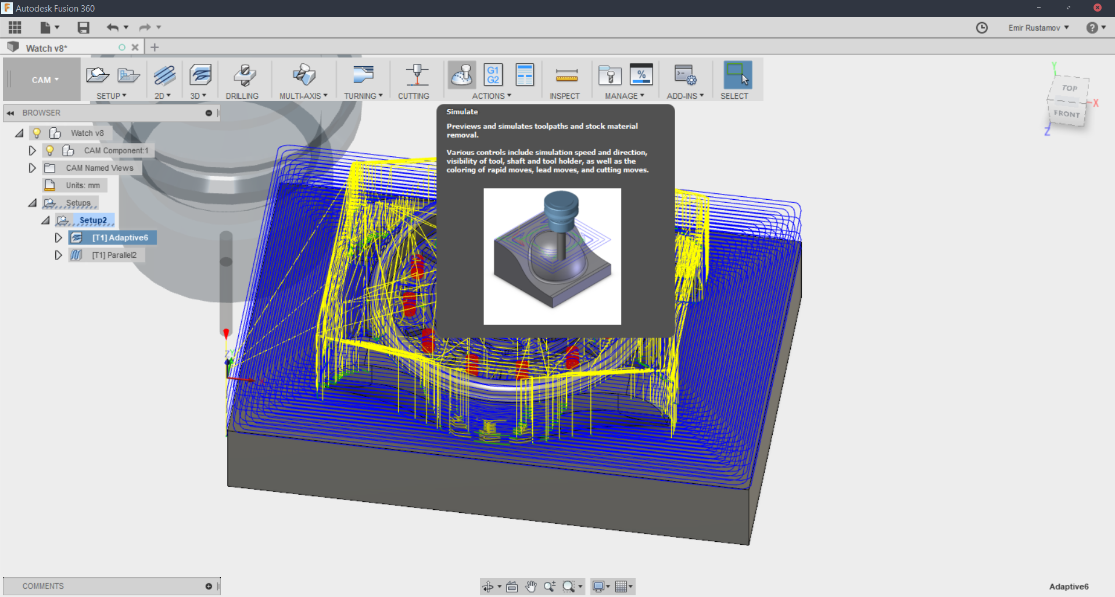Screen dimensions: 1115x597
Task: Click the TOP face of the ViewCube
Action: point(1069,88)
